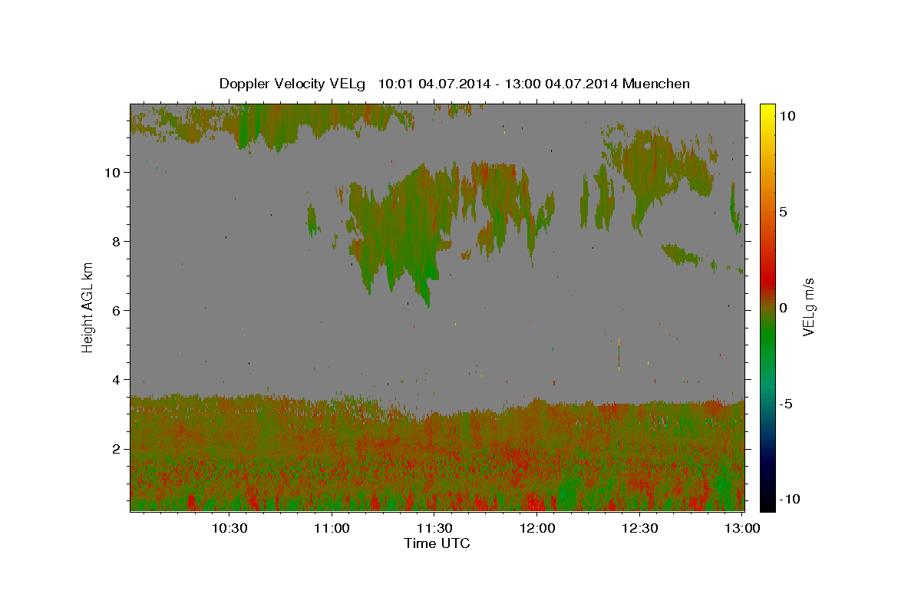Viewport: 921px width, 614px height.
Task: Click the height tick label 8
Action: pyautogui.click(x=117, y=241)
